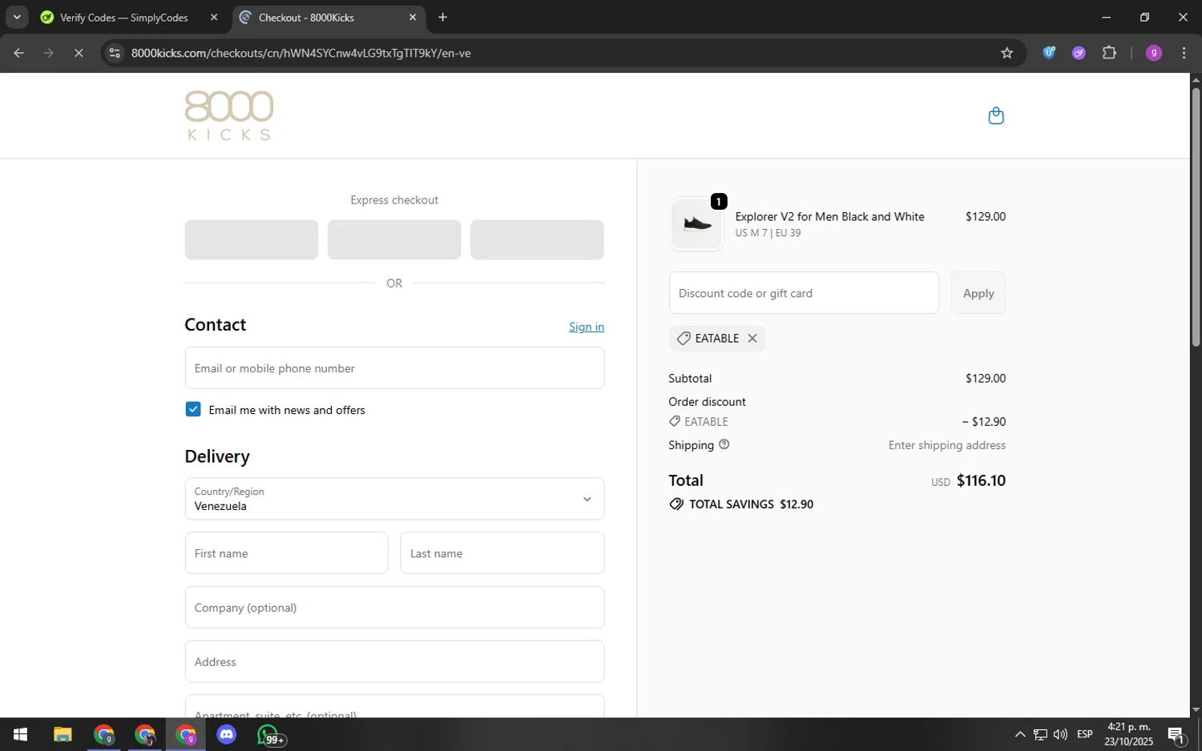Expand the Country/Region dropdown
The width and height of the screenshot is (1202, 751).
[x=394, y=498]
